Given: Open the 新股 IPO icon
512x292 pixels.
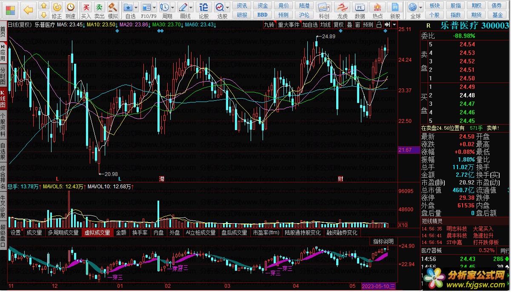Looking at the screenshot, I should (x=395, y=7).
